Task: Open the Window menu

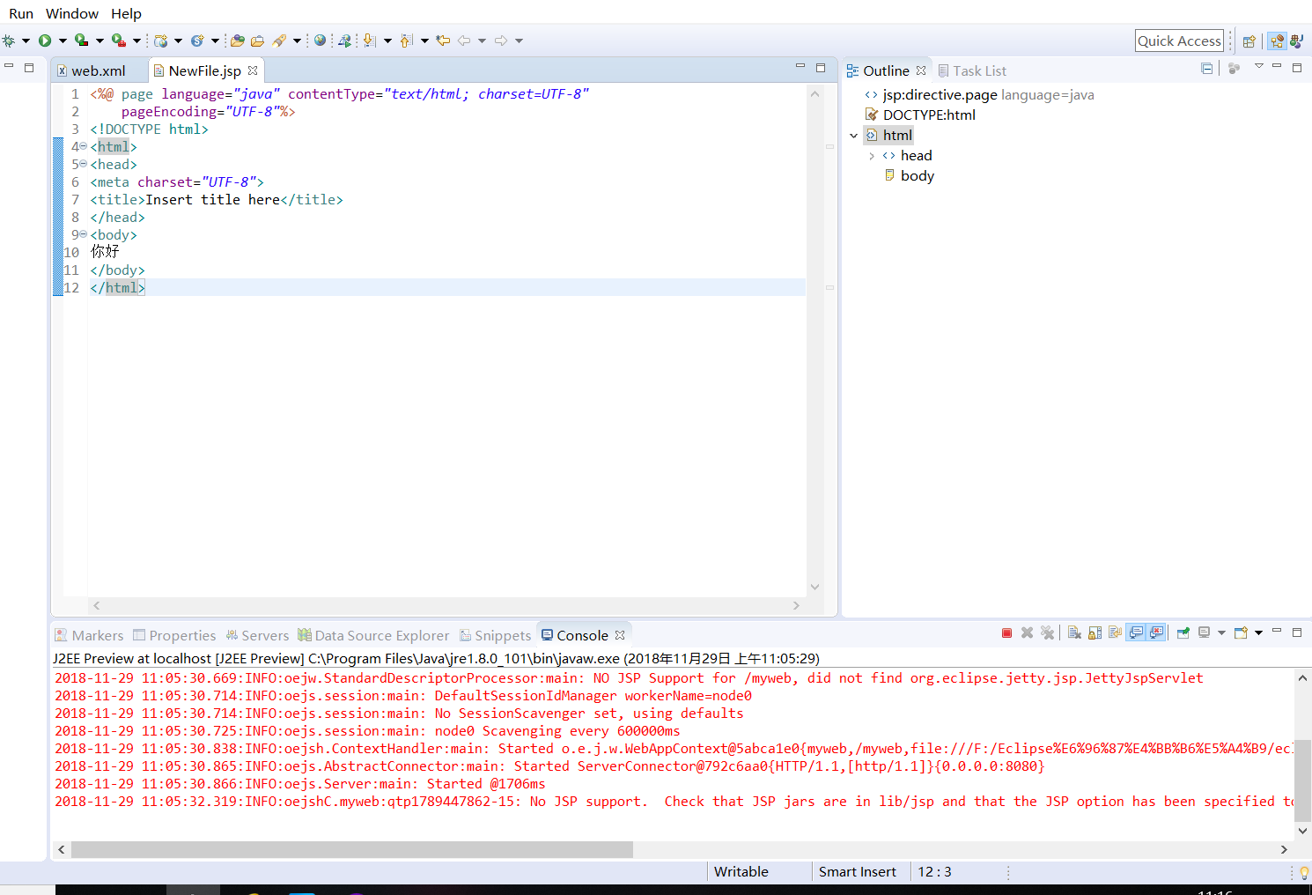Action: [x=72, y=13]
